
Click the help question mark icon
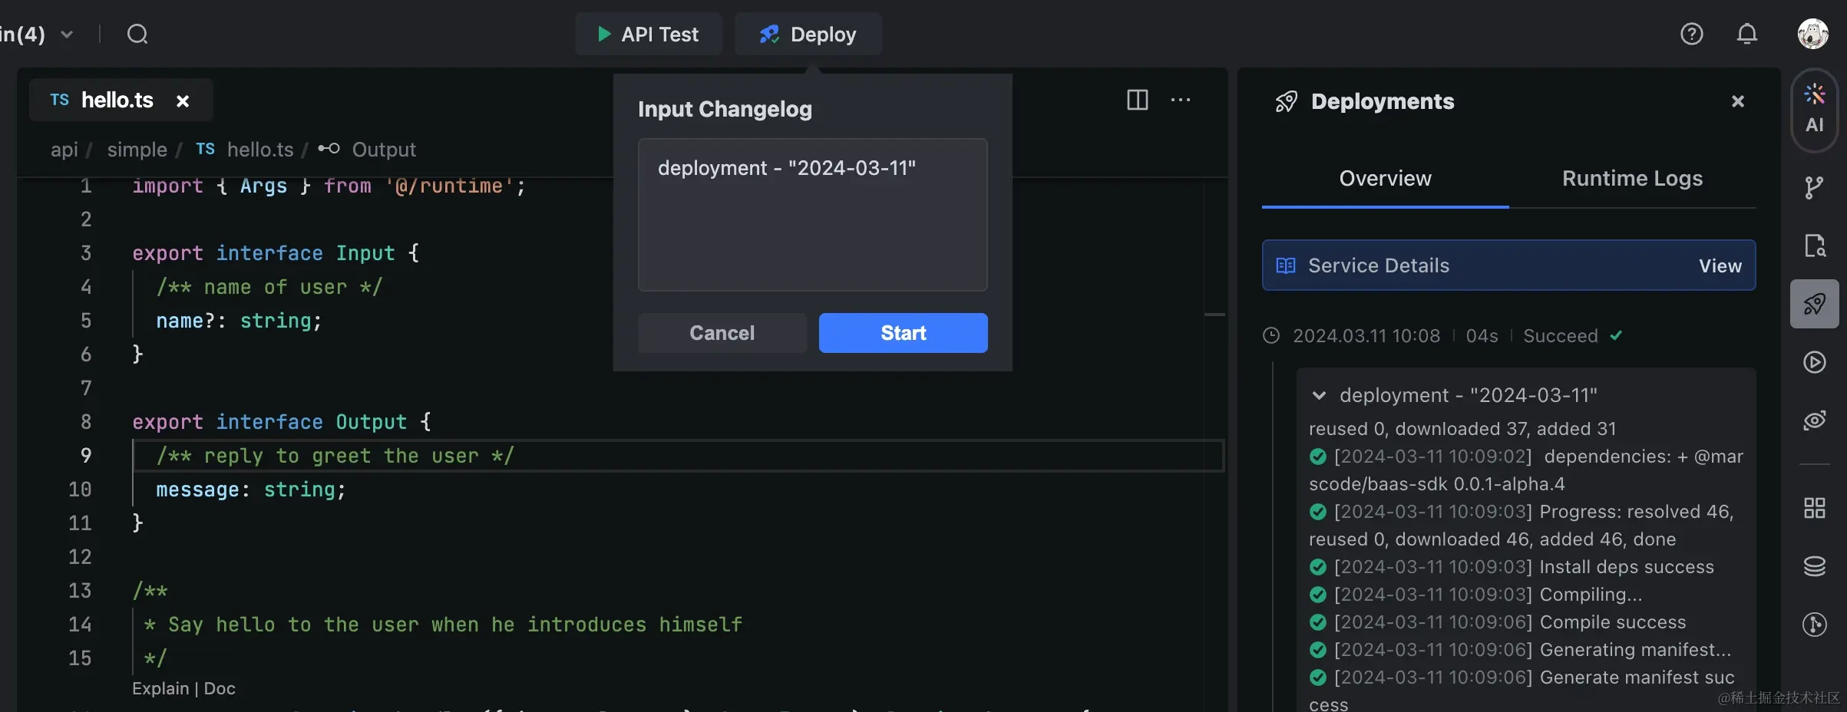coord(1692,34)
